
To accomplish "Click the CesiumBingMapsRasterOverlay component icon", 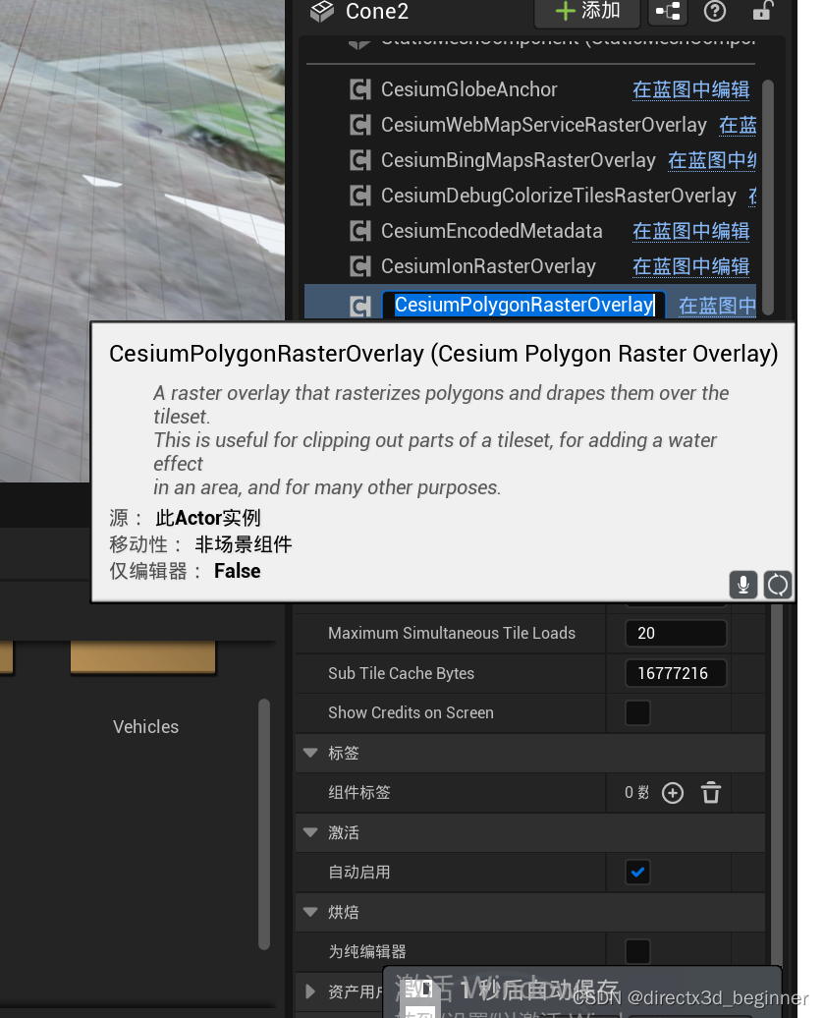I will [x=360, y=160].
